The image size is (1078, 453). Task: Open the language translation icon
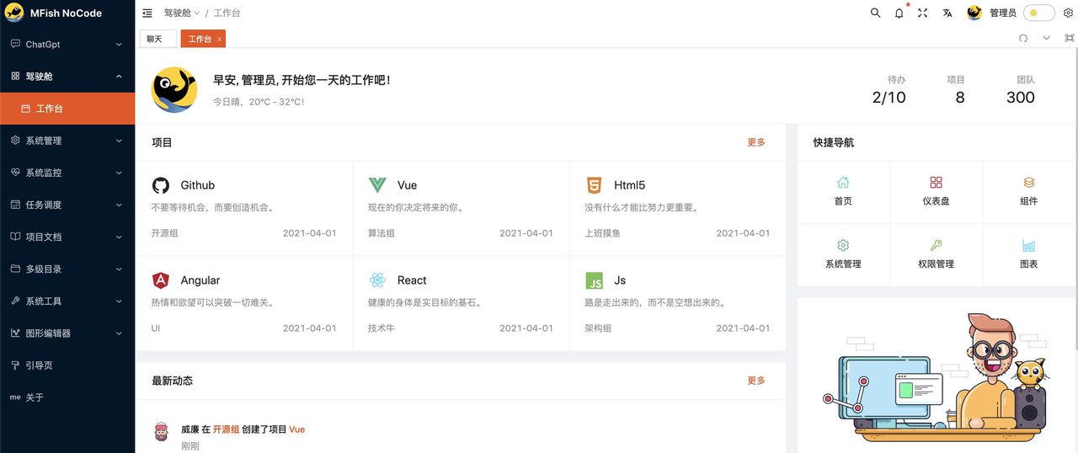947,13
